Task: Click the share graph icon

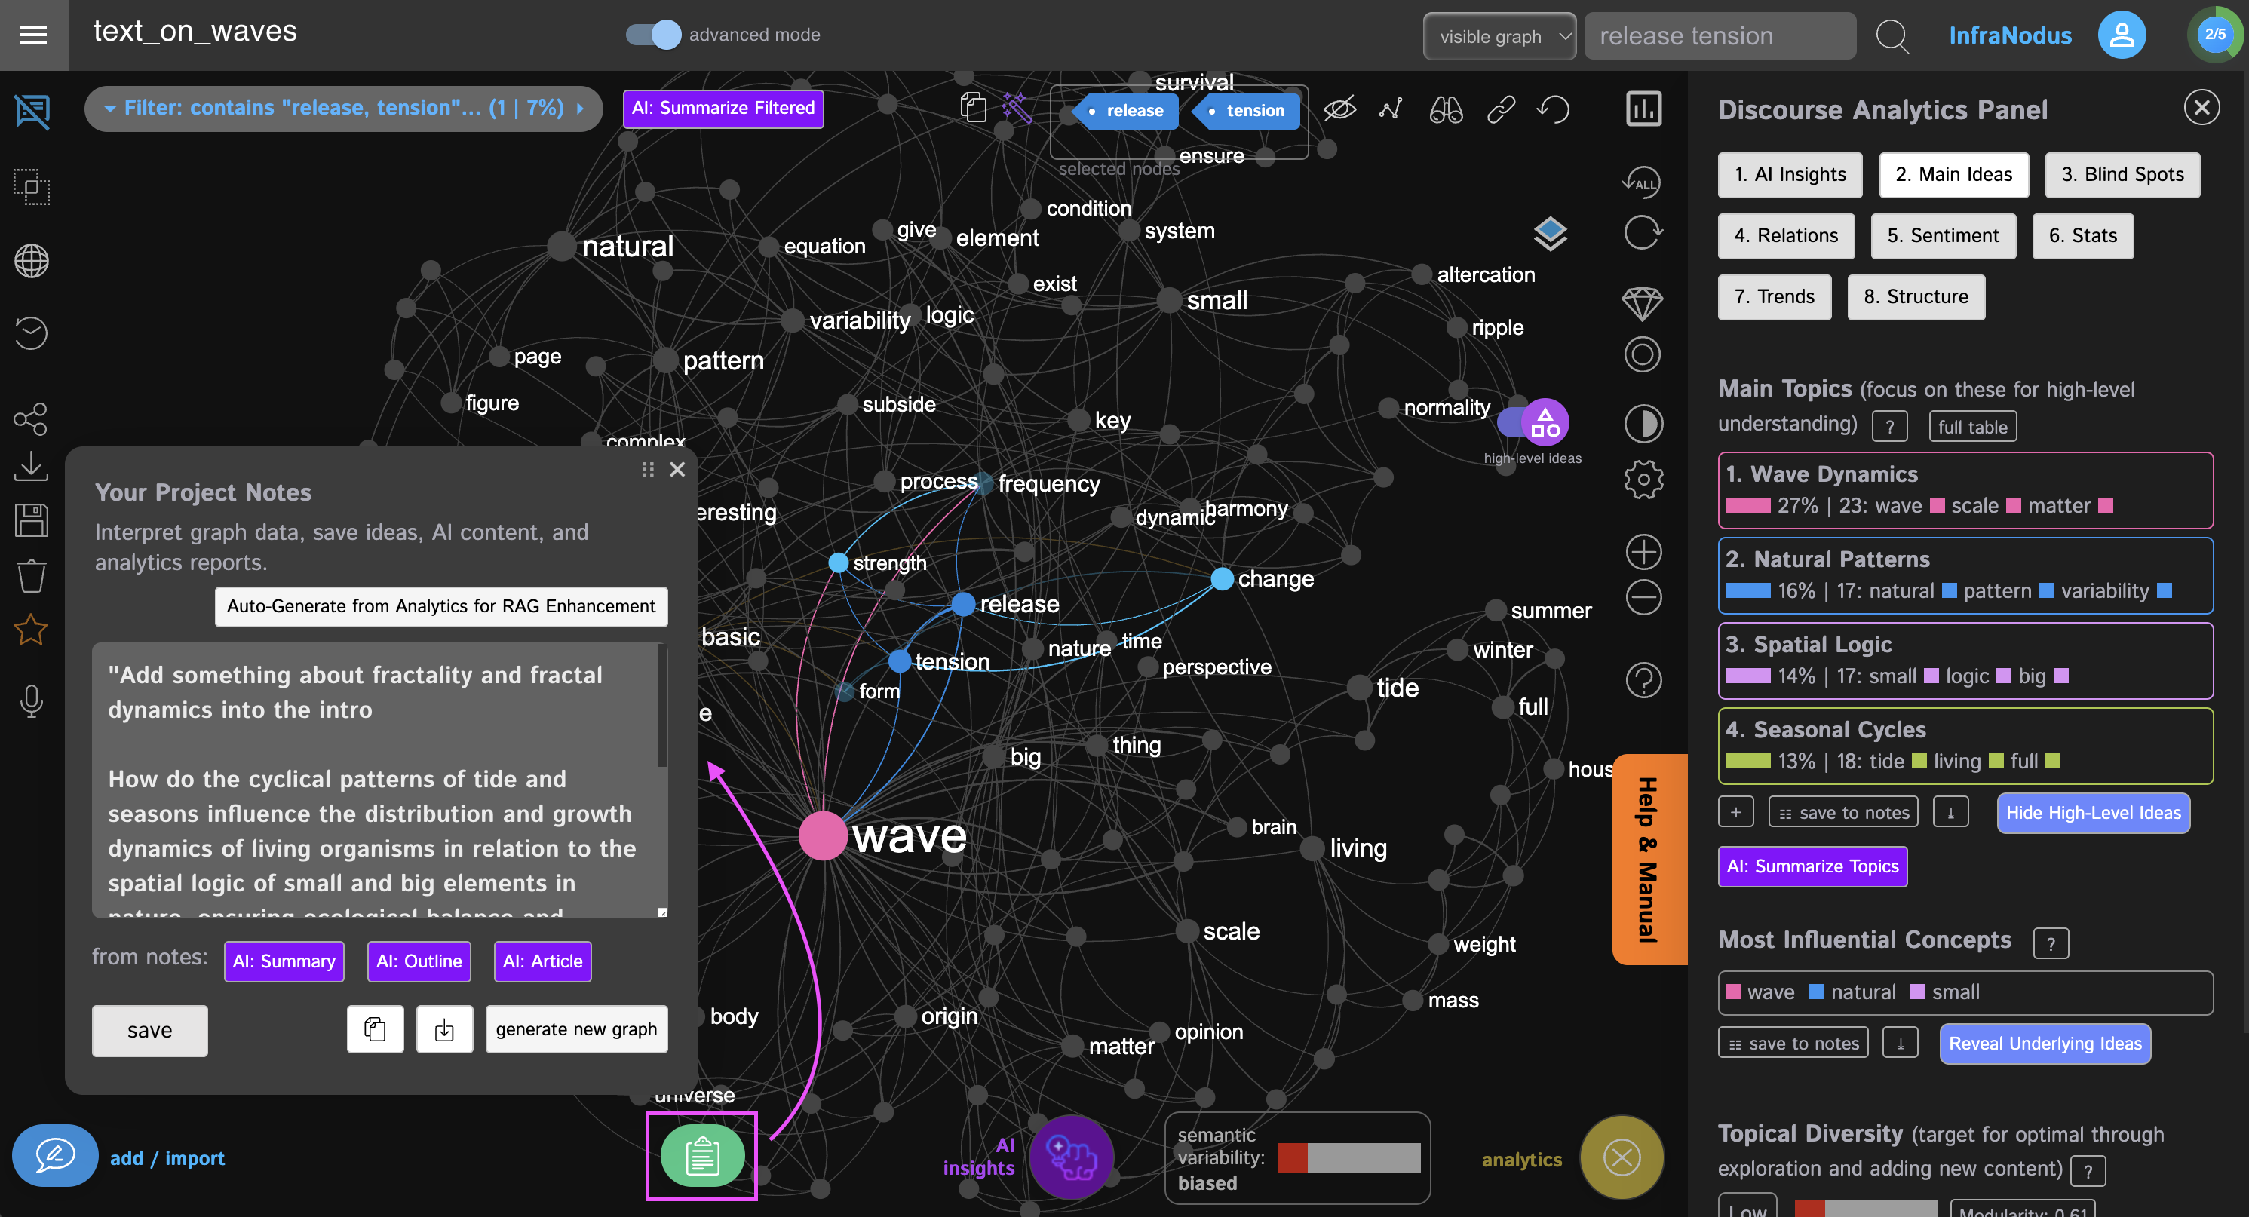Action: pos(31,419)
